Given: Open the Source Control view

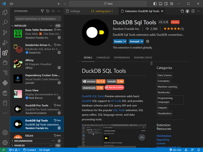Looking at the screenshot, I should [x=5, y=33].
